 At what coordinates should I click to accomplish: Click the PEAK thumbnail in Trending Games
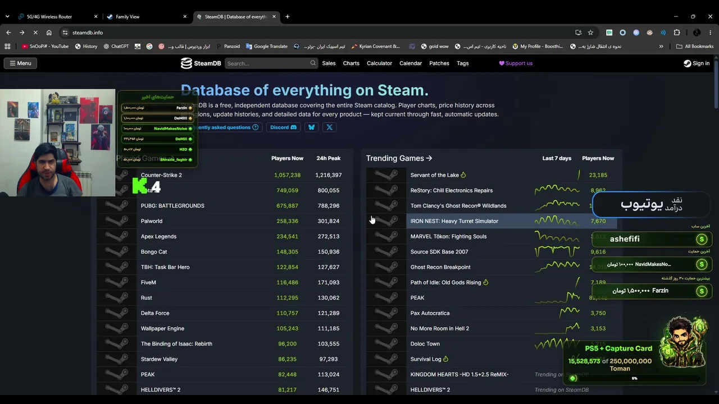[x=386, y=298]
